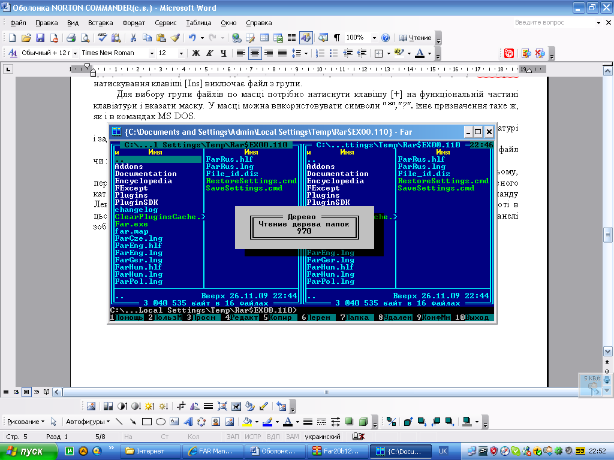Open the Таблица menu
The image size is (614, 460).
click(x=198, y=23)
